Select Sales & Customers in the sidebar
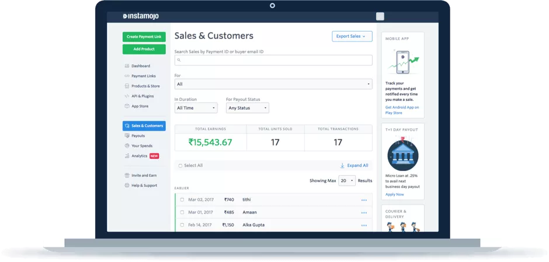The width and height of the screenshot is (549, 262). point(144,125)
